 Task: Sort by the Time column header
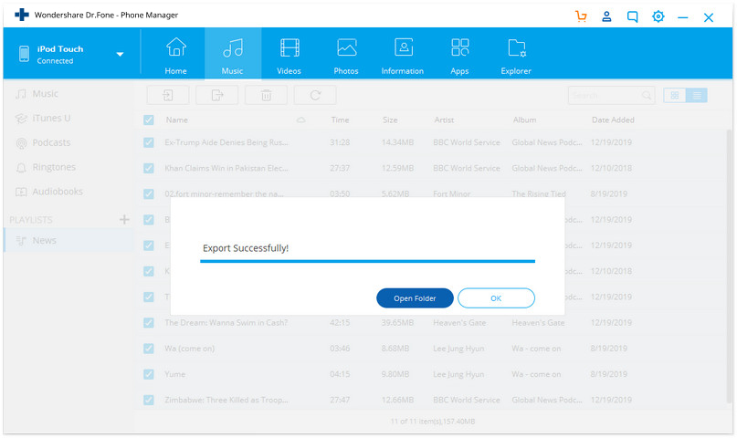click(340, 120)
